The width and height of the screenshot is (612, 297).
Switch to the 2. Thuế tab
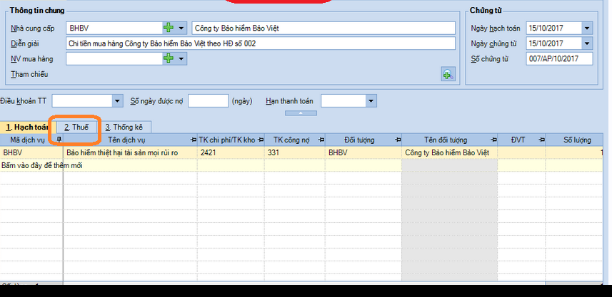click(76, 127)
